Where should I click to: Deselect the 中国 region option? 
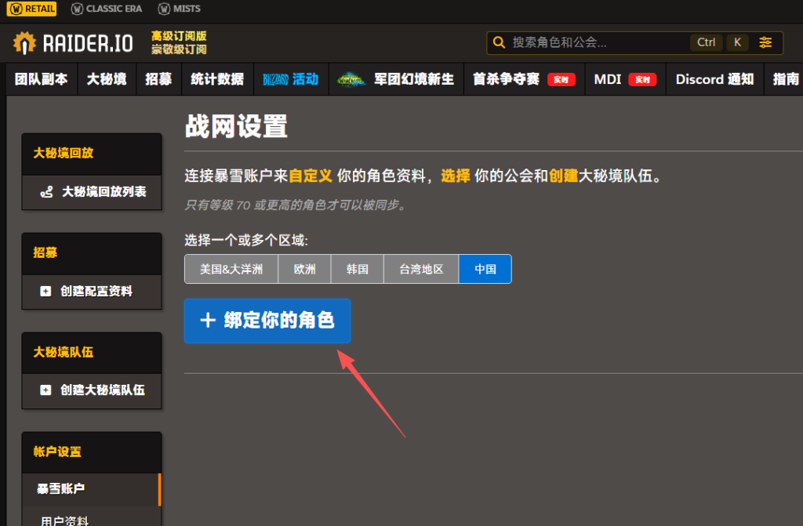pyautogui.click(x=485, y=269)
